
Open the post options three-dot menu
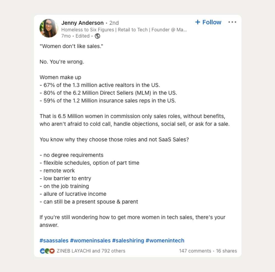click(x=232, y=22)
